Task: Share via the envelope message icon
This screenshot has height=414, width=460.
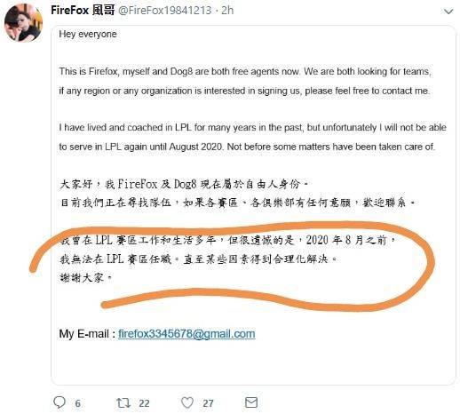Action: pos(251,402)
